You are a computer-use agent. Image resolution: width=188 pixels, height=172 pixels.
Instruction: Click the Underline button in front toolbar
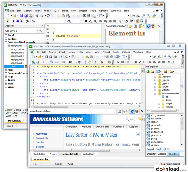[x=145, y=62]
